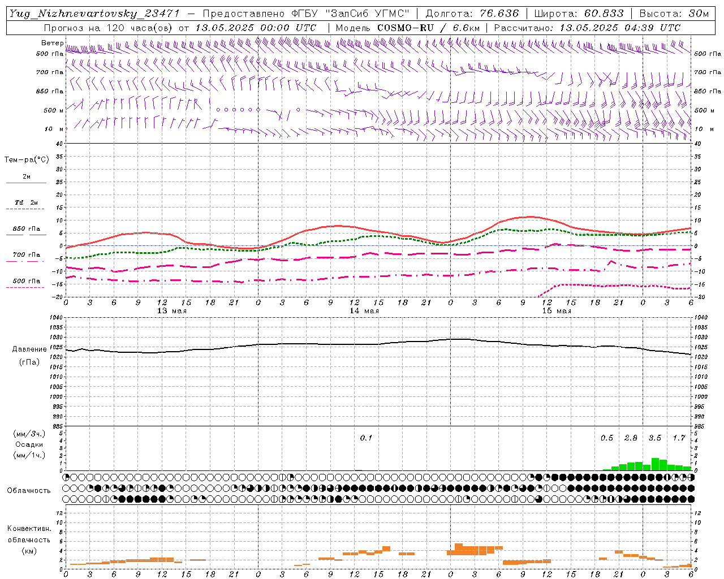Click the 'Тем-ра(°C)' temperature label
Screen dimensions: 724x579
(27, 159)
